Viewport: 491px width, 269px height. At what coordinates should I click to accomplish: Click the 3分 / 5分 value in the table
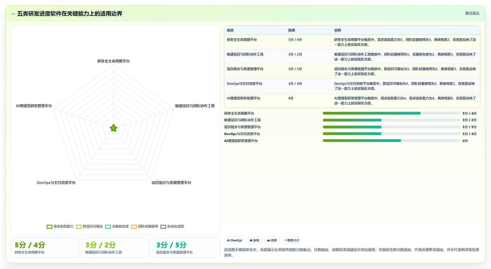[295, 69]
